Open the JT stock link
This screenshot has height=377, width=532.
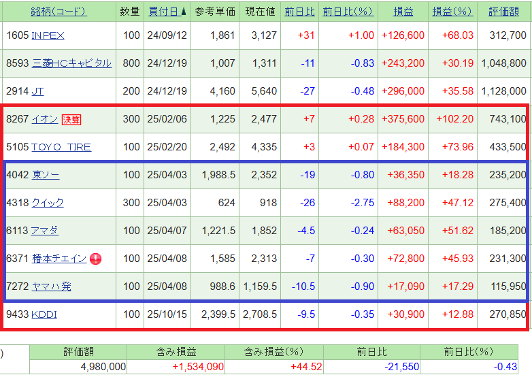tap(37, 91)
